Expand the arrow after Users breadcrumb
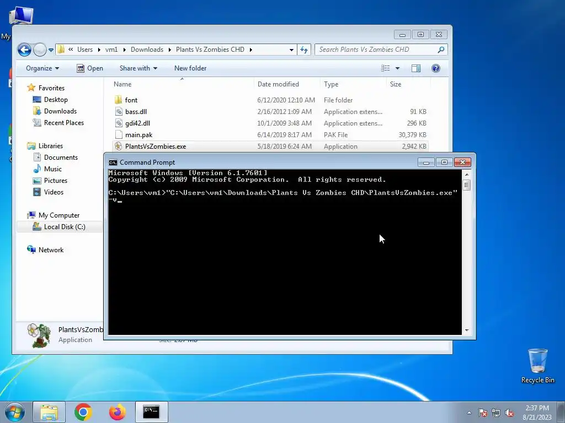 (x=99, y=50)
